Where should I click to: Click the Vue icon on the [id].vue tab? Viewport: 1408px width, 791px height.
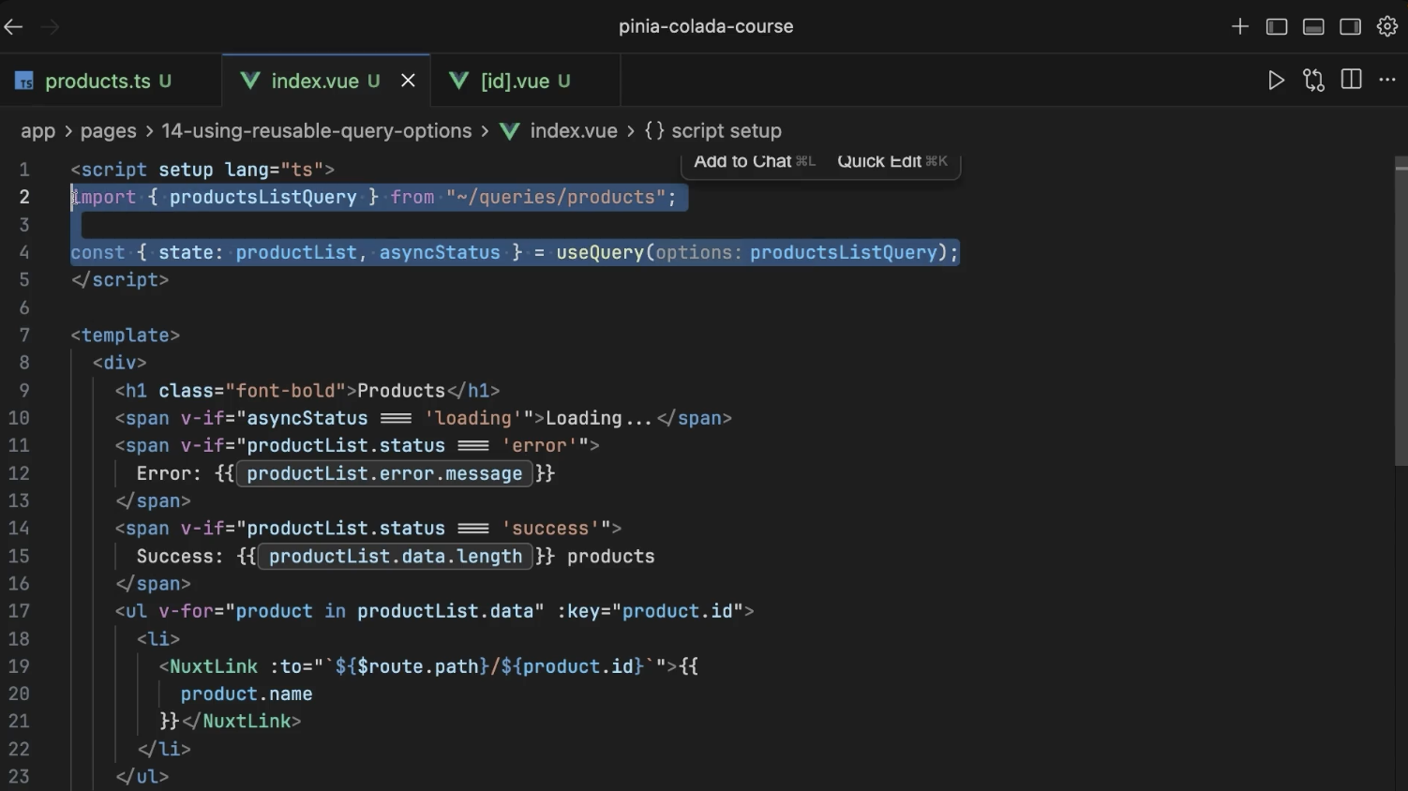point(459,82)
